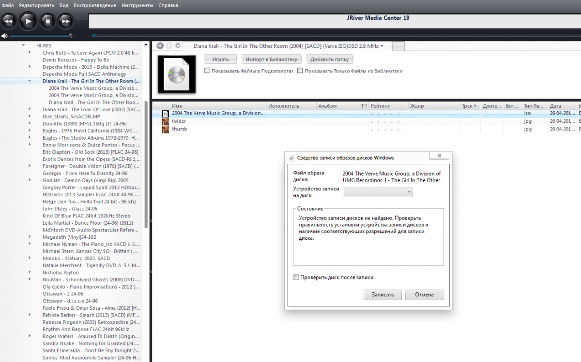This screenshot has width=581, height=362.
Task: Expand Depeche Mode - 2013 - Delta Machine
Action: tap(30, 67)
